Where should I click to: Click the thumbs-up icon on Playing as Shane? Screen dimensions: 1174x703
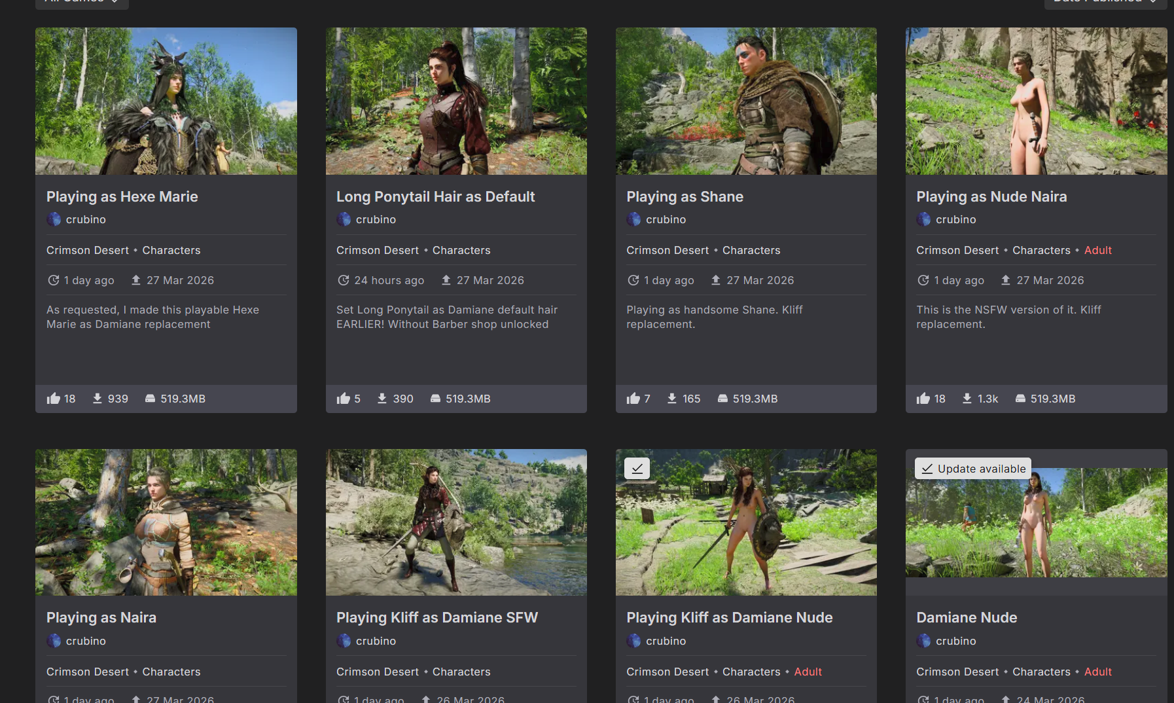(x=633, y=399)
